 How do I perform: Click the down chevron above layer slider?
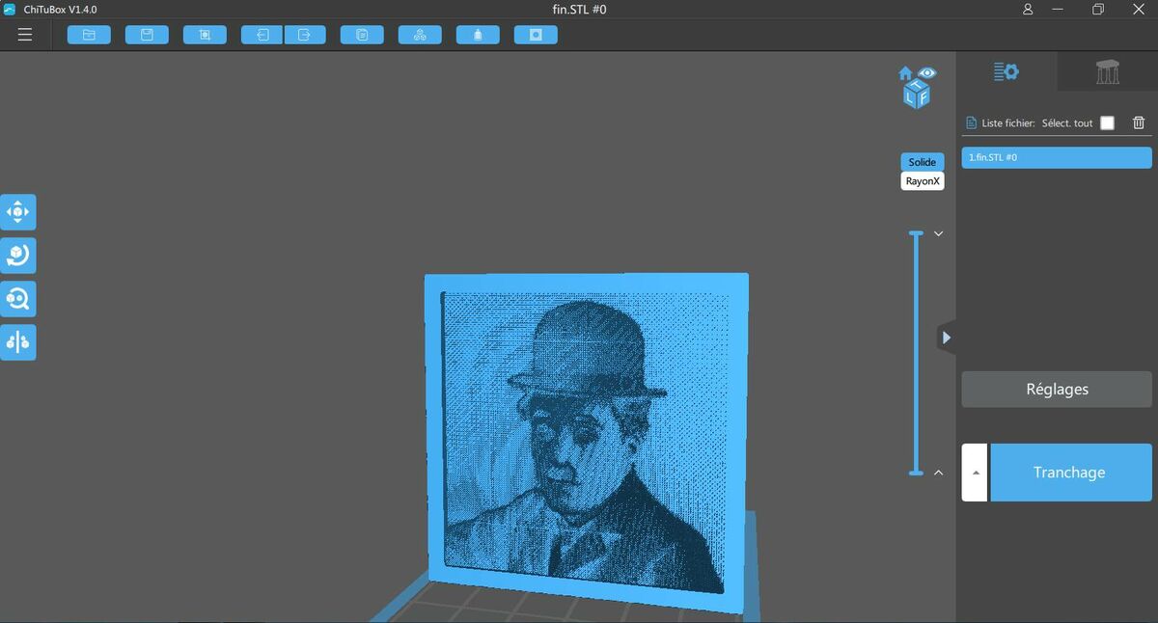coord(938,234)
